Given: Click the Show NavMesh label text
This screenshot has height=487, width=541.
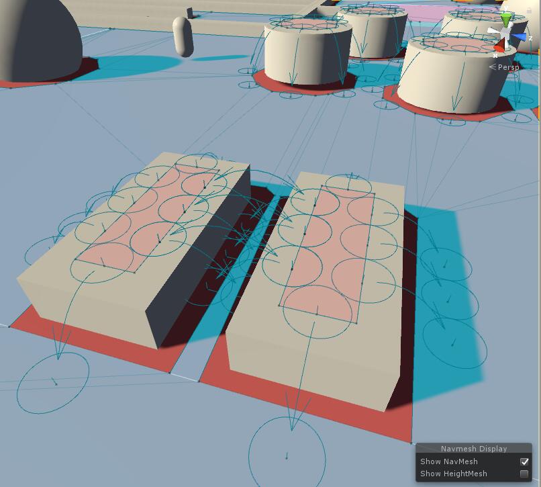Looking at the screenshot, I should point(449,461).
